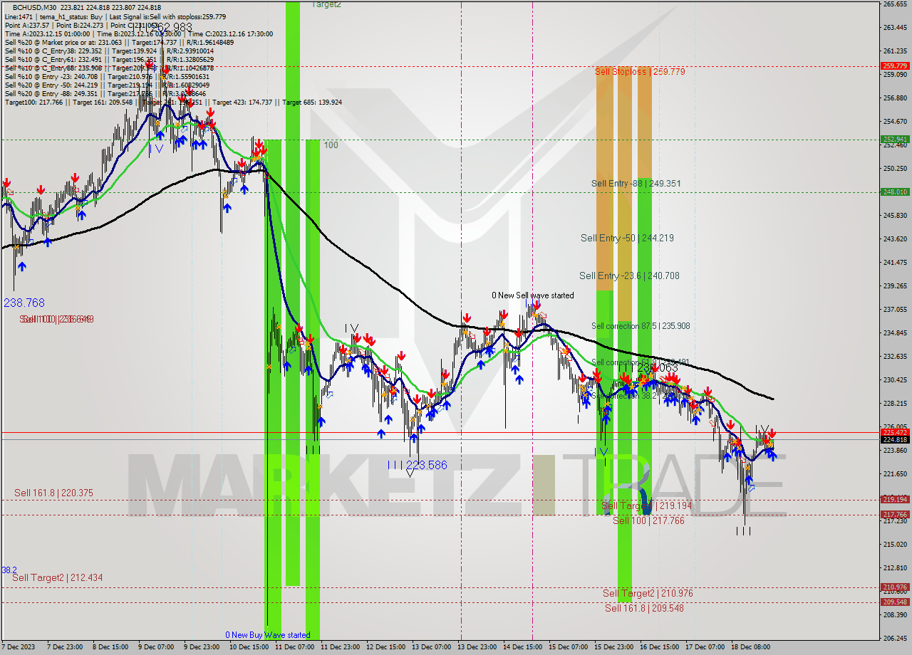Click the '7 Dec 2023' date axis label
Viewport: 912px width, 655px height.
coord(19,647)
